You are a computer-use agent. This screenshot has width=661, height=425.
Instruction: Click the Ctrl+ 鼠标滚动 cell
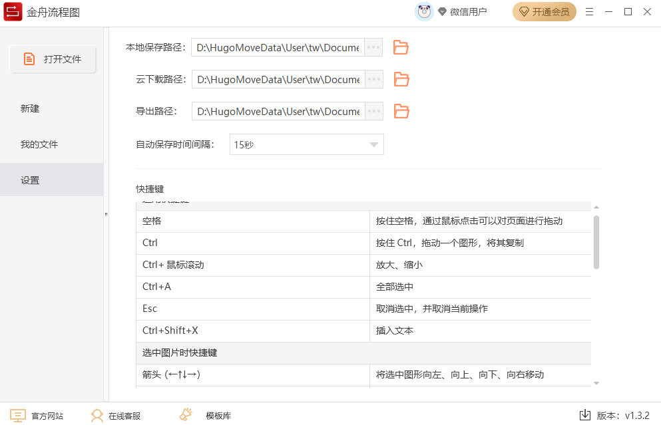253,265
